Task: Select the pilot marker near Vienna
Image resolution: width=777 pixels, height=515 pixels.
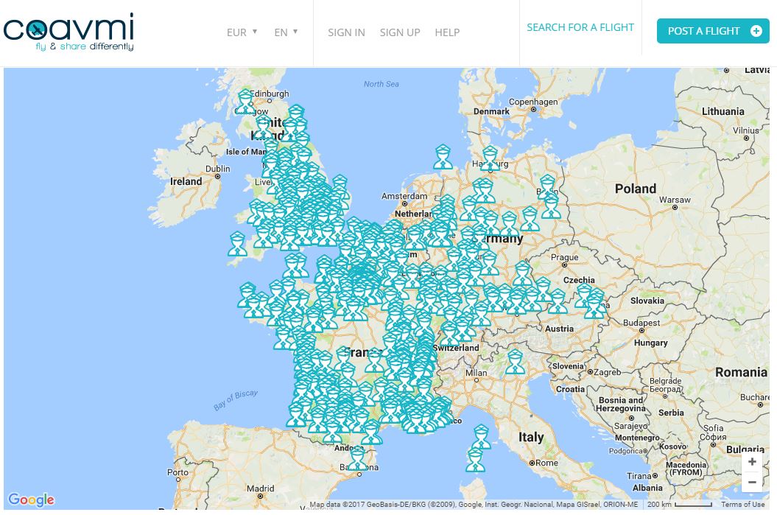Action: tap(594, 306)
